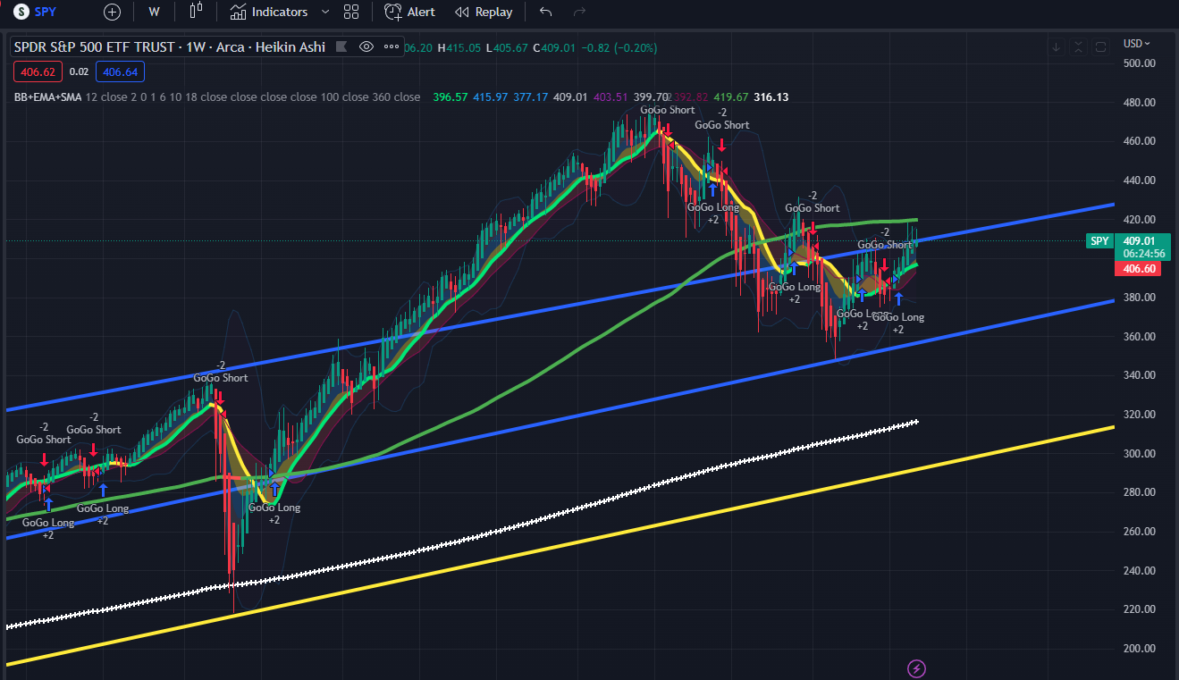The width and height of the screenshot is (1179, 680).
Task: Open the candlestick chart style menu
Action: [197, 12]
